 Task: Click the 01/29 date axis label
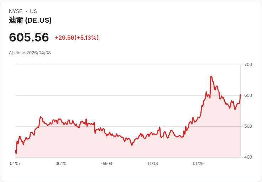coord(198,163)
